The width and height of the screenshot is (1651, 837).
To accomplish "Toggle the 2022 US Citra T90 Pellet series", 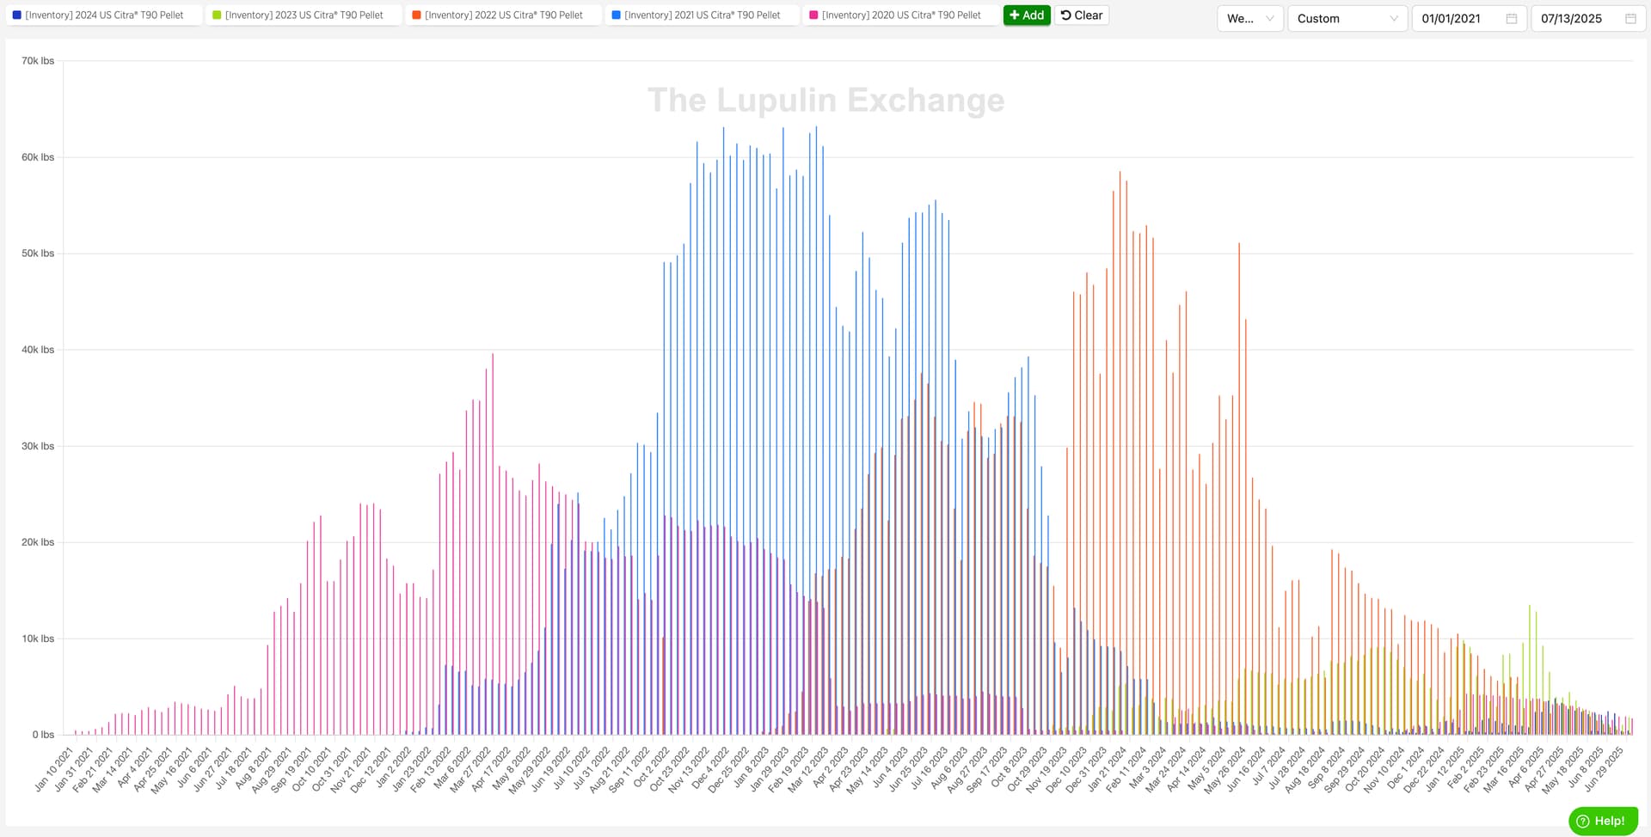I will [x=503, y=15].
